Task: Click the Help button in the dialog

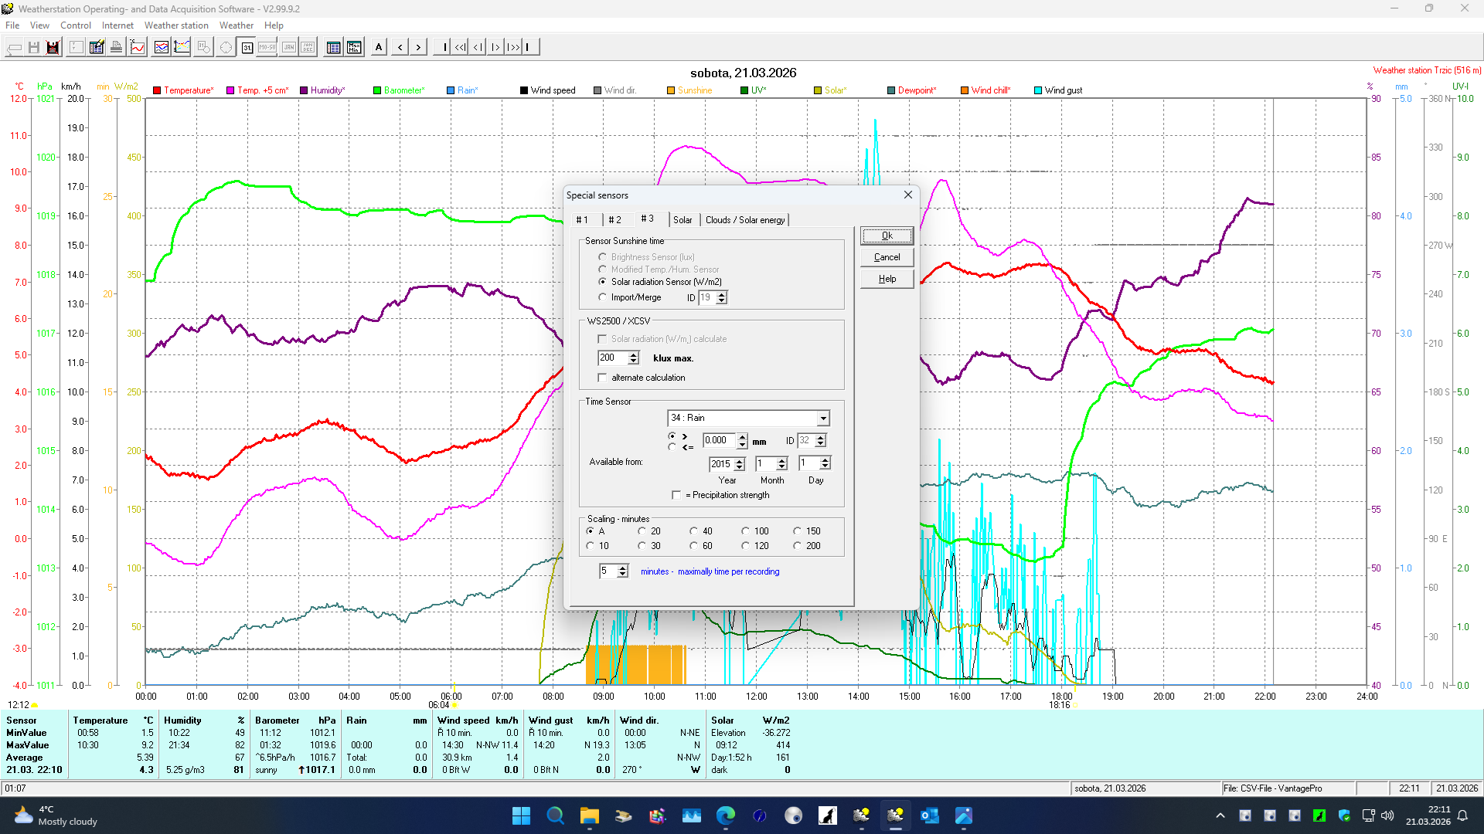Action: pyautogui.click(x=886, y=278)
